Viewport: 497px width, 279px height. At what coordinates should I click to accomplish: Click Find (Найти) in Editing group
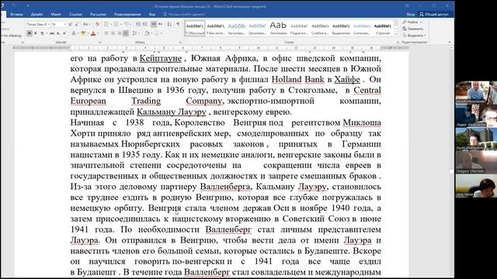411,22
